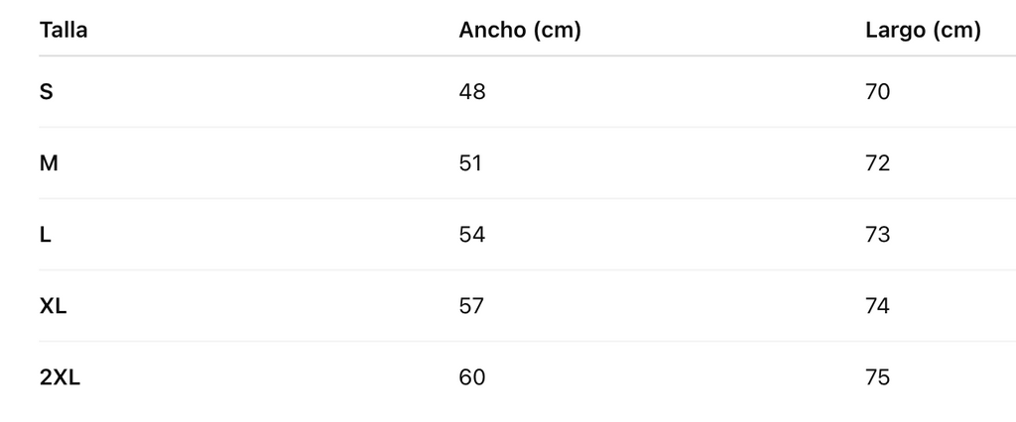Click width value 54 for size L
1016x422 pixels.
pyautogui.click(x=471, y=235)
